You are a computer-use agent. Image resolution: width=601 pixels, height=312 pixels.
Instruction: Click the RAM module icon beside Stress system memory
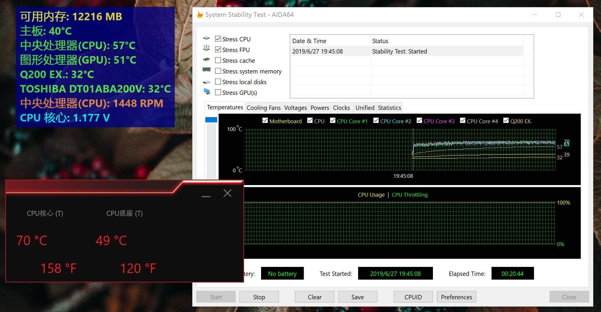(206, 70)
